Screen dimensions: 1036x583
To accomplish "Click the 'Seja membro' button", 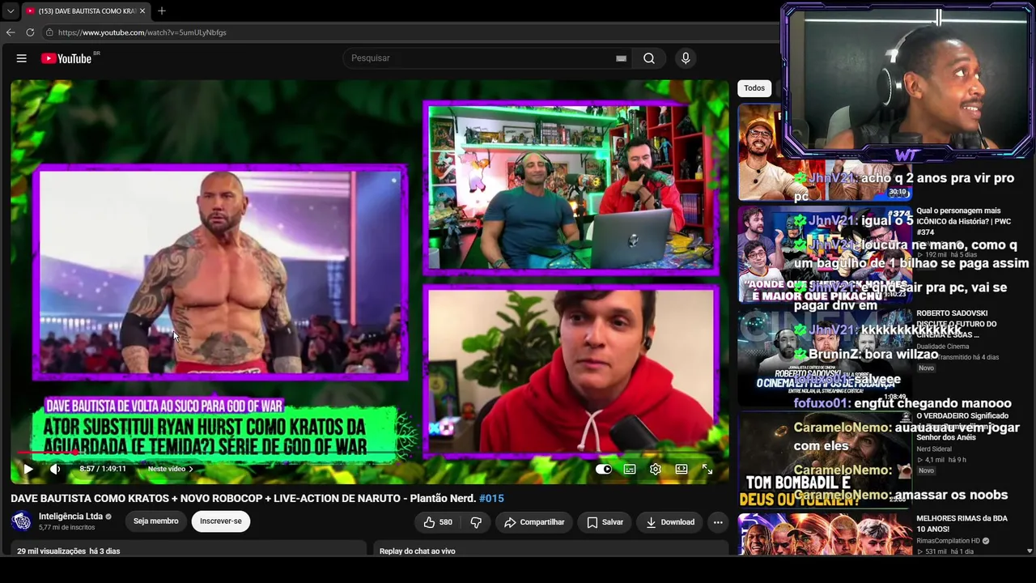I will tap(155, 521).
